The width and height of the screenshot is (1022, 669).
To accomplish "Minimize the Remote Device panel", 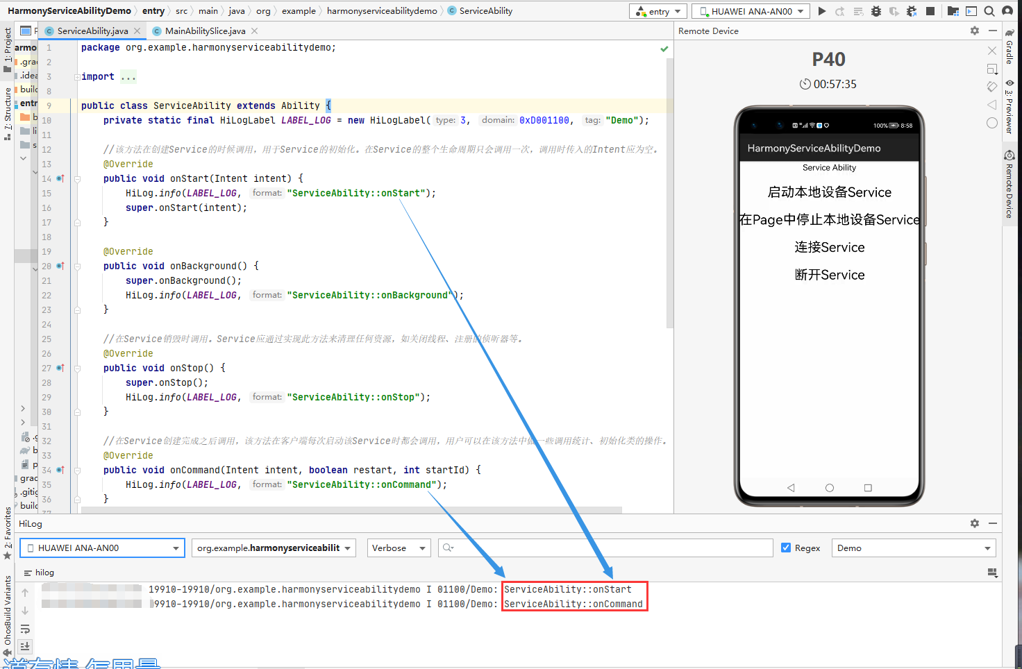I will point(993,31).
